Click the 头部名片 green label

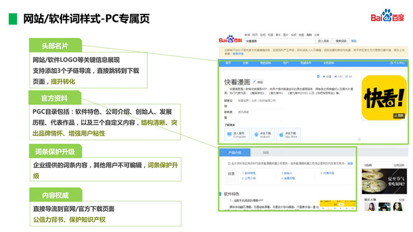point(55,46)
